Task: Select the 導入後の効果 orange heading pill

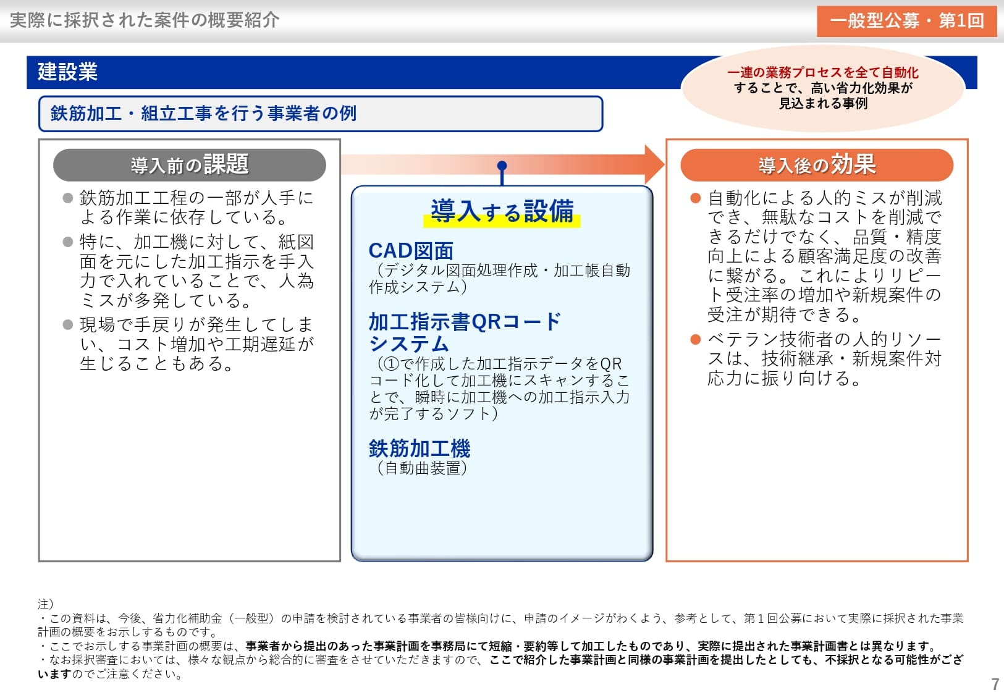Action: 817,165
